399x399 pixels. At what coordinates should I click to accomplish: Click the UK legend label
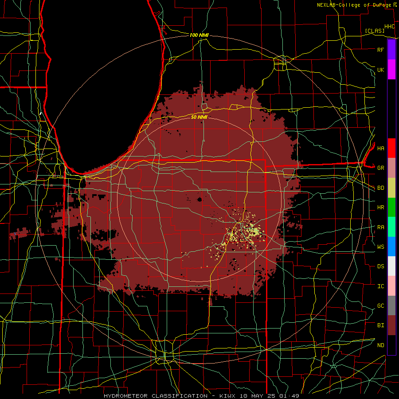click(x=380, y=70)
